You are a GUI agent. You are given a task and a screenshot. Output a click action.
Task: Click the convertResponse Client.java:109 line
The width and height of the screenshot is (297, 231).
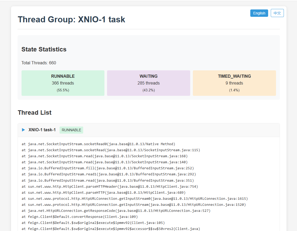(x=80, y=217)
